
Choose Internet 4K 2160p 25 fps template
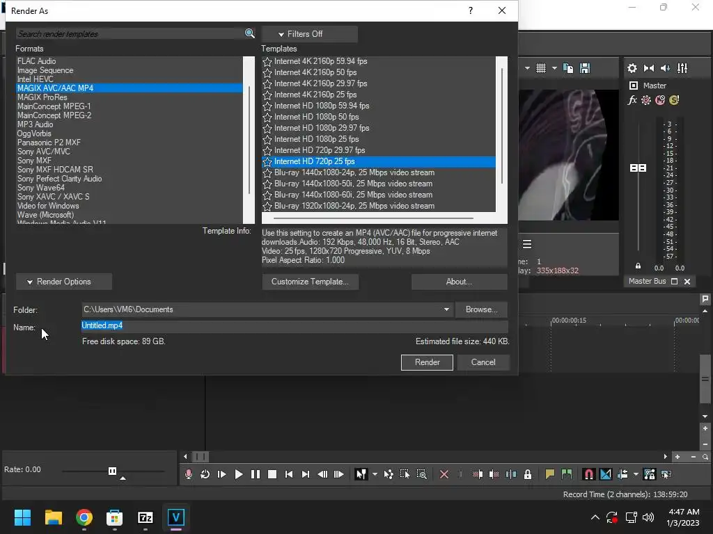pyautogui.click(x=315, y=95)
